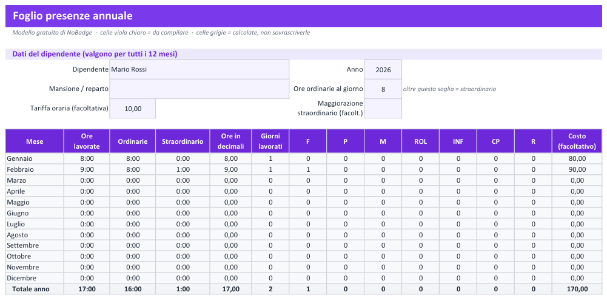Click the Totale anno Giorni lavorati cell 2
Viewport: 607px width, 298px height.
(270, 289)
